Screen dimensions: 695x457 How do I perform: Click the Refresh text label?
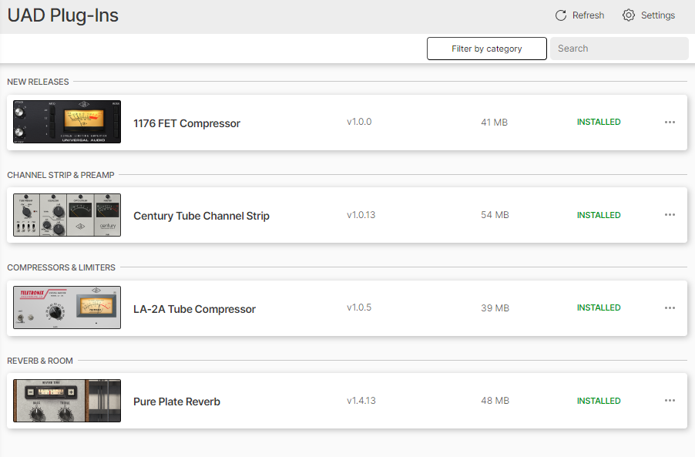[x=588, y=15]
